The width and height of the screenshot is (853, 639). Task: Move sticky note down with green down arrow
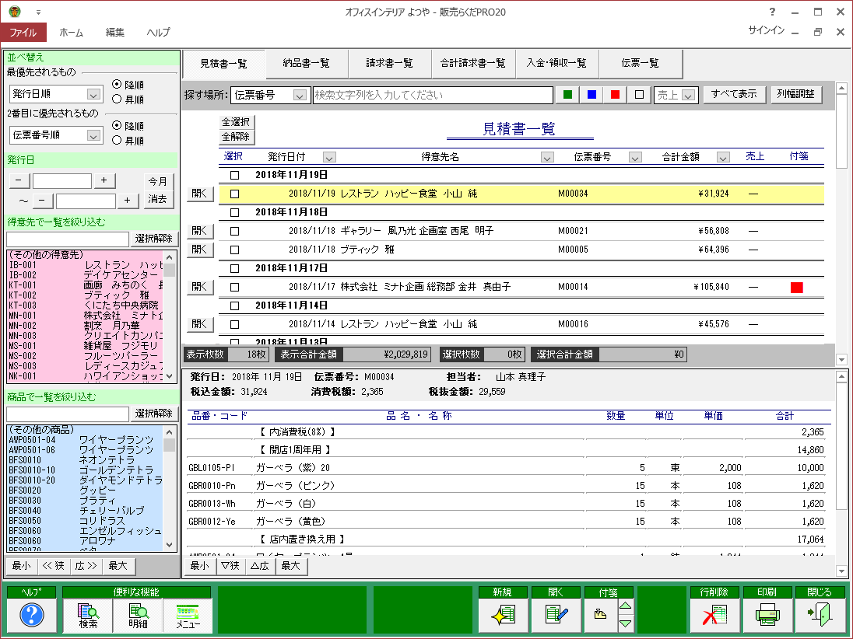point(626,623)
